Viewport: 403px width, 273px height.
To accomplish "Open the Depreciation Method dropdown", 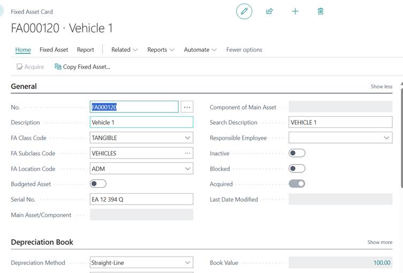I will pyautogui.click(x=188, y=263).
